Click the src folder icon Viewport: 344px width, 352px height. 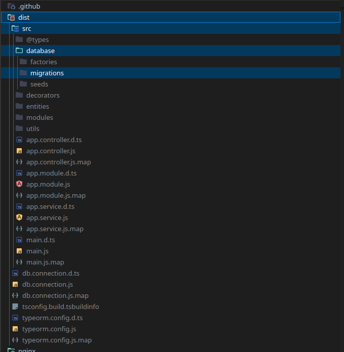pos(15,28)
